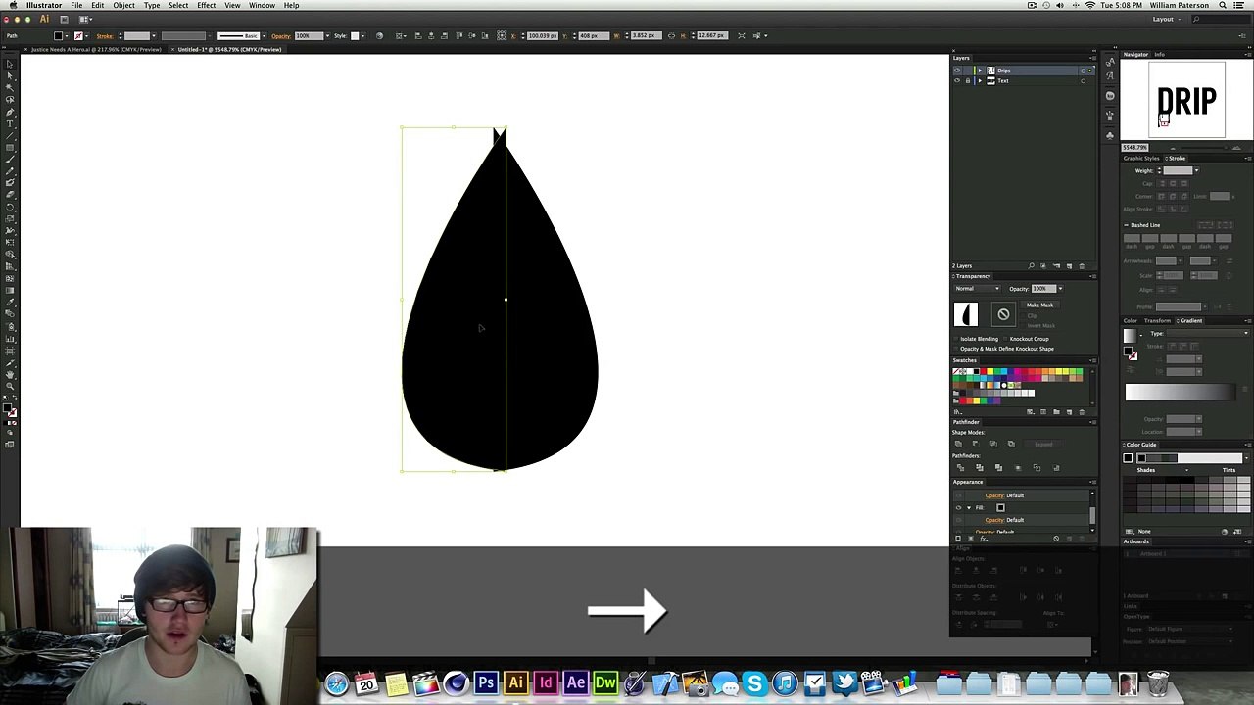This screenshot has width=1254, height=705.
Task: Open Transparency panel opacity dropdown arrow
Action: [1060, 289]
